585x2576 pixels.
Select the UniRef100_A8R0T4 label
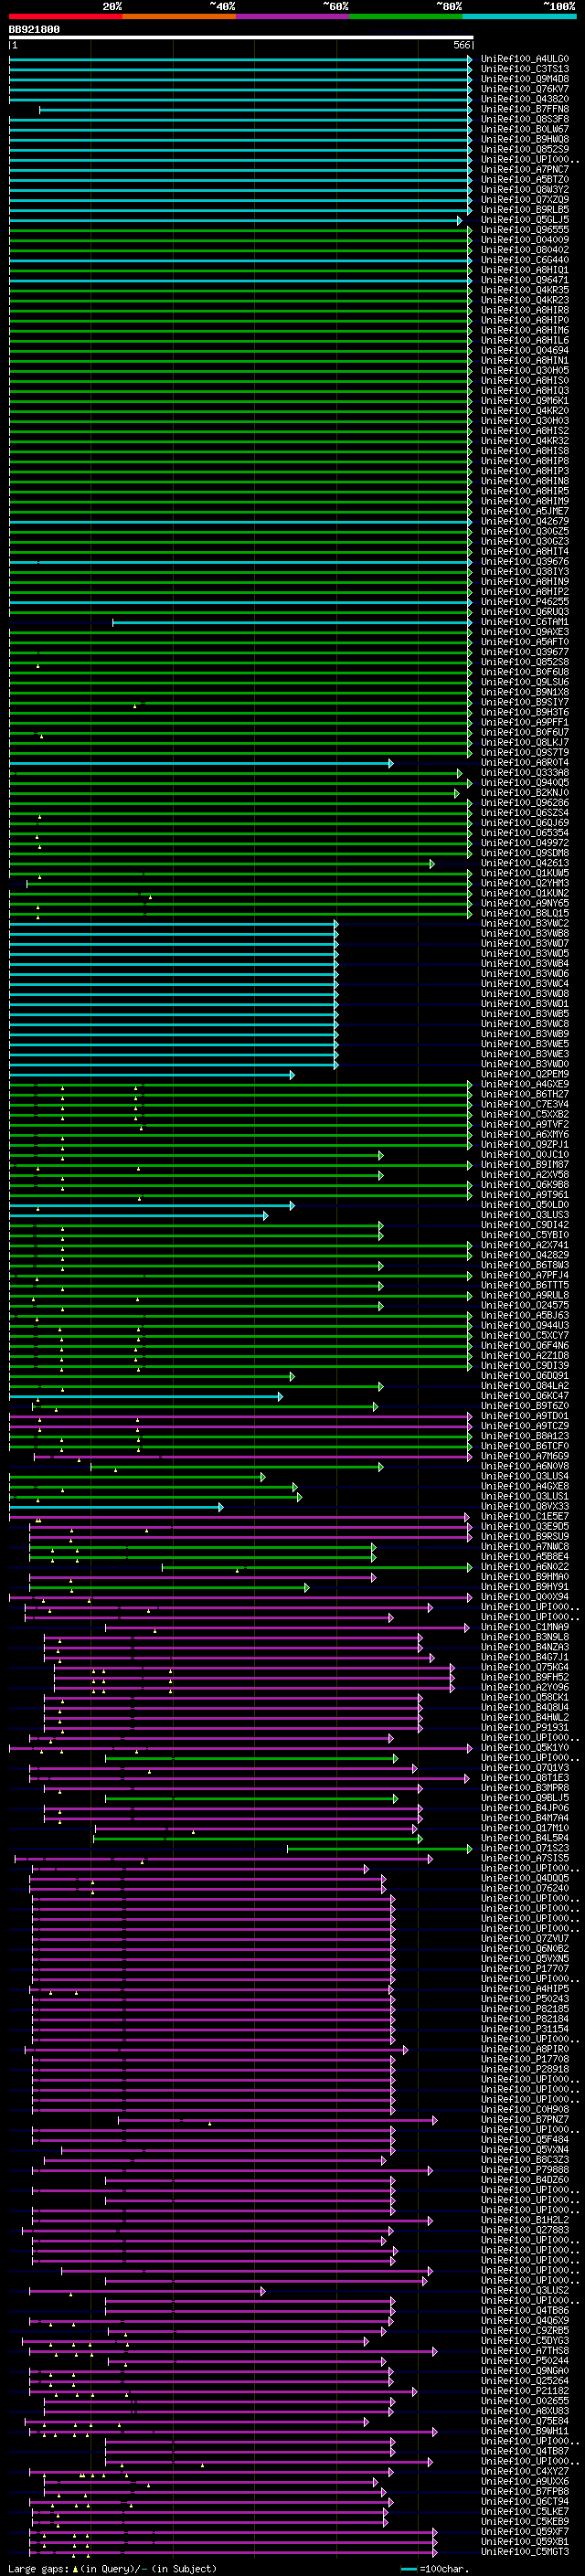[525, 763]
